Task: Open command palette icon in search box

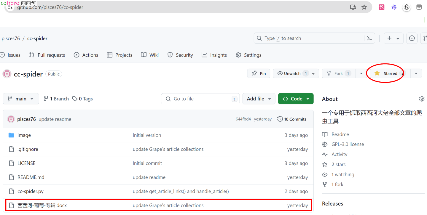Action: point(369,38)
